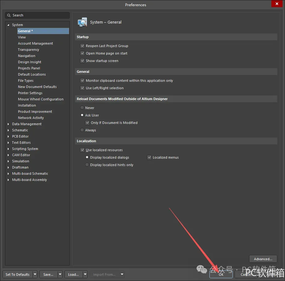Image resolution: width=285 pixels, height=281 pixels.
Task: Click the Search input field
Action: pyautogui.click(x=37, y=15)
